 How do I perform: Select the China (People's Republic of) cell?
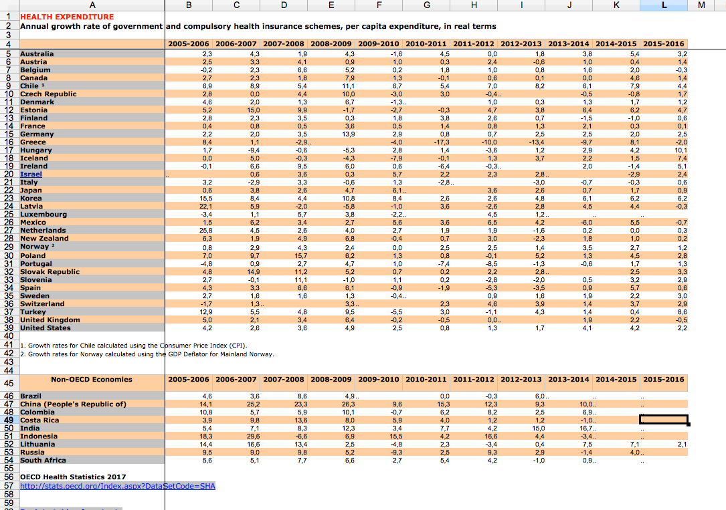pos(73,404)
